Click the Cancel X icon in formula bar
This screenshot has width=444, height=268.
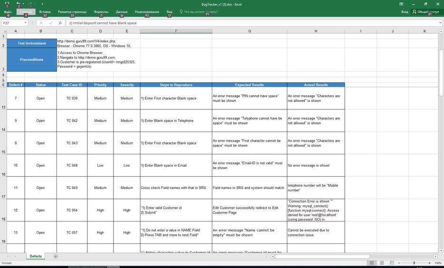[x=41, y=23]
